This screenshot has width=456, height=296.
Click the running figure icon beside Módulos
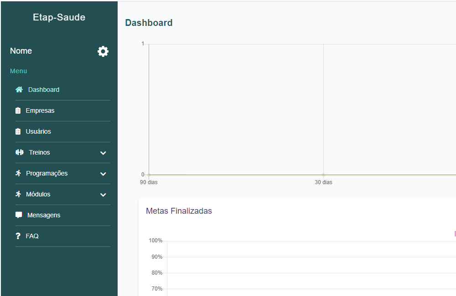pyautogui.click(x=18, y=194)
